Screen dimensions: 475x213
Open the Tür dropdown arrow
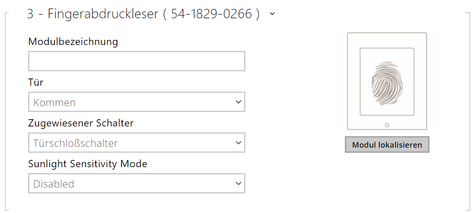238,102
